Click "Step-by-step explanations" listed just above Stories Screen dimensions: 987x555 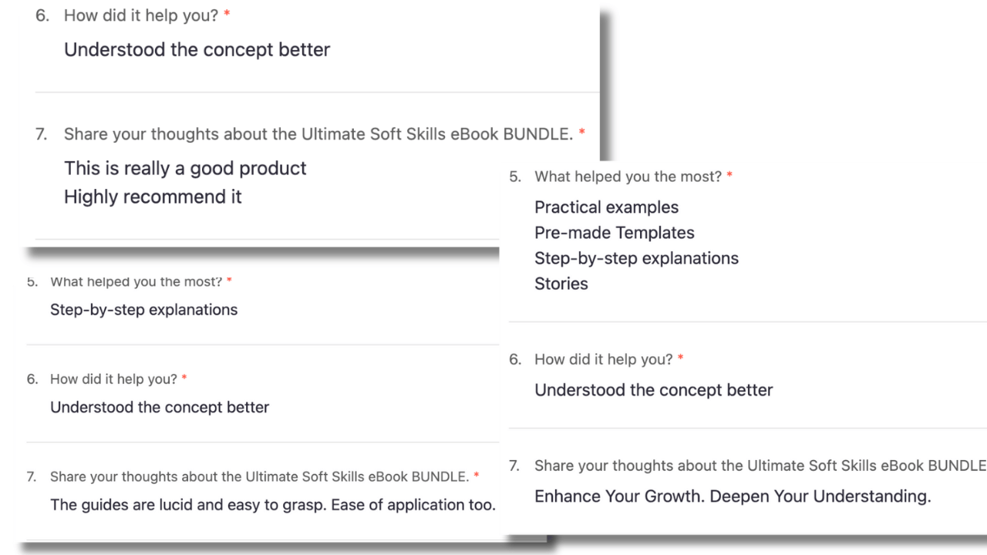click(x=636, y=258)
